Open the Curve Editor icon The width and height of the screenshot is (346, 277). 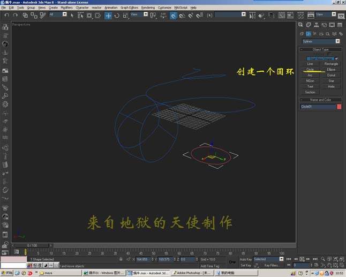click(x=282, y=15)
